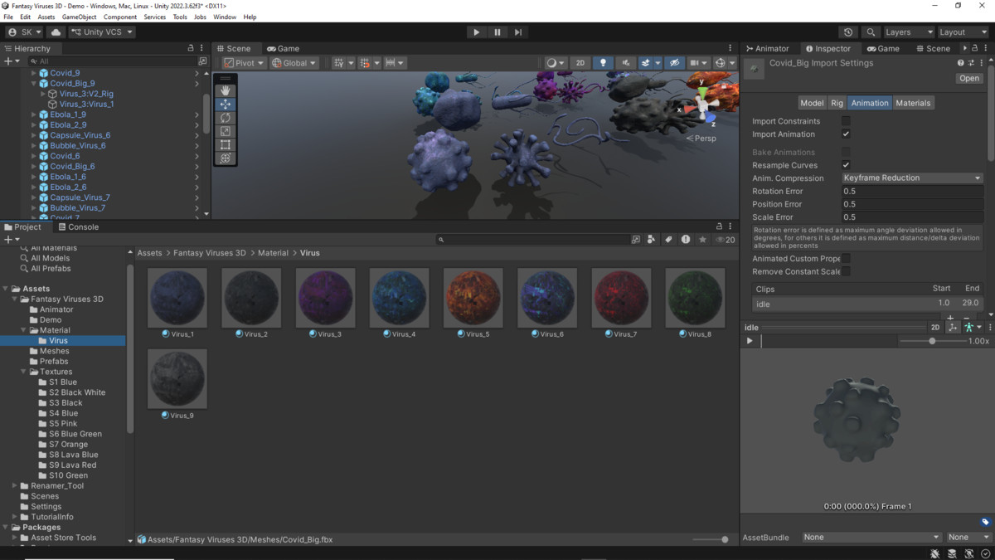Open the GameObject menu
This screenshot has height=560, width=995.
pyautogui.click(x=79, y=17)
